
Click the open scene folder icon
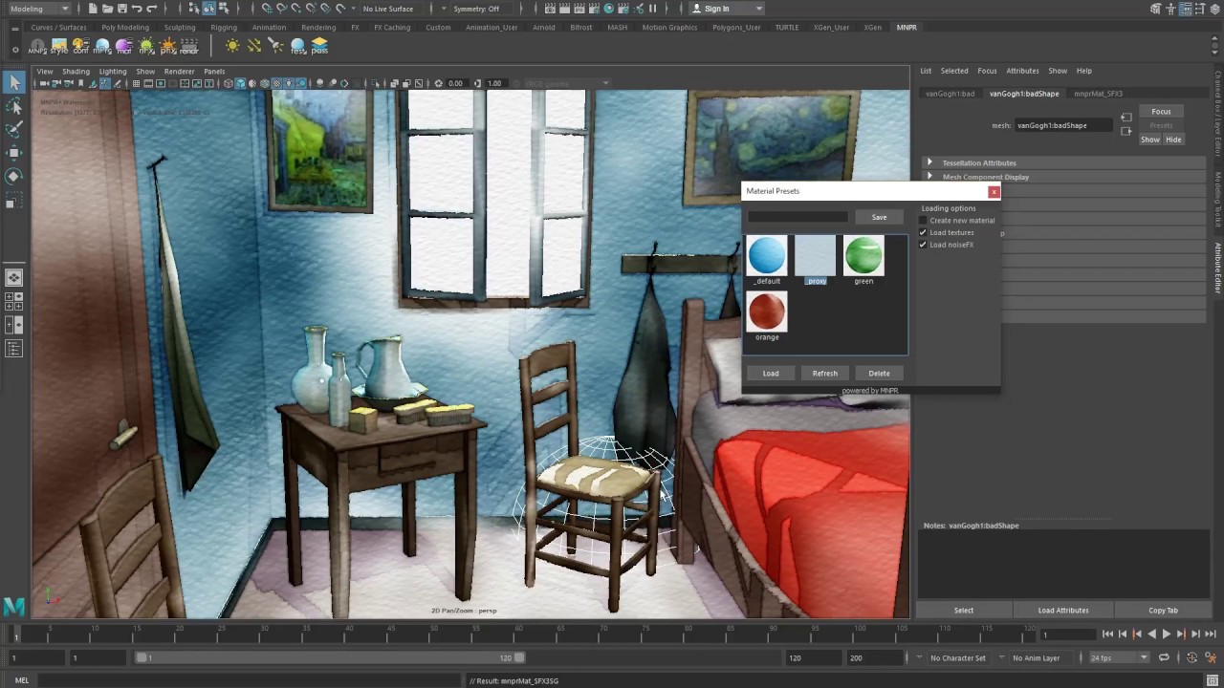click(x=107, y=9)
